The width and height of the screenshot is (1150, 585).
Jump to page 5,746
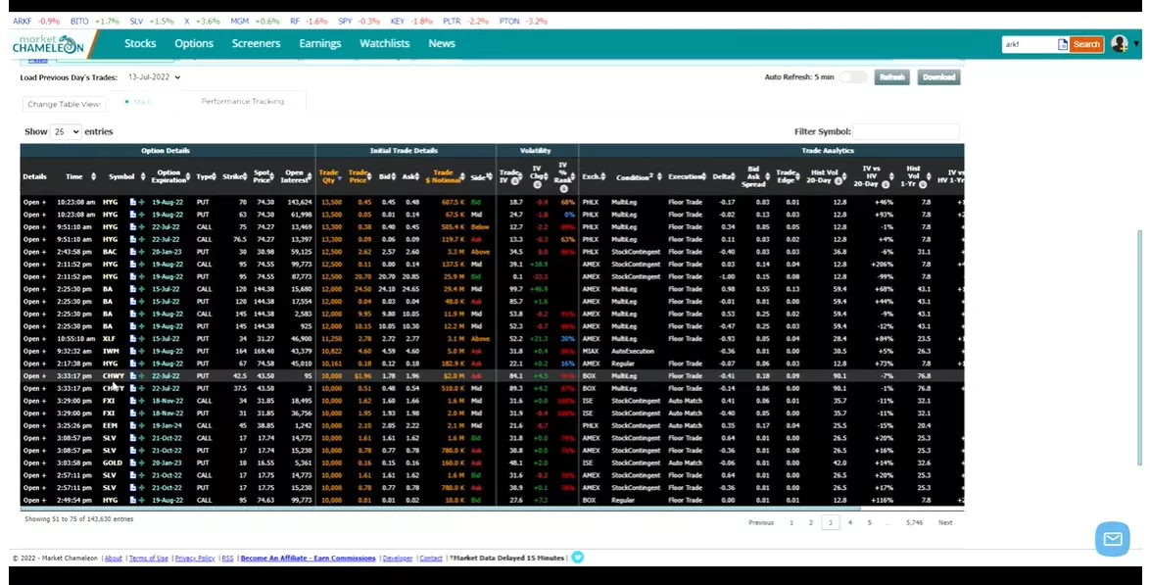pyautogui.click(x=914, y=522)
